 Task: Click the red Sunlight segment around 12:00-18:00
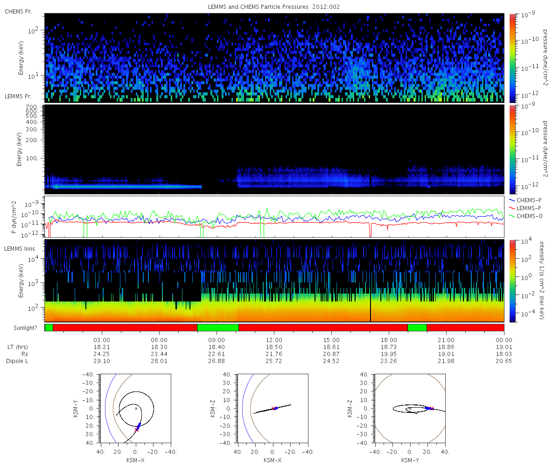(323, 328)
